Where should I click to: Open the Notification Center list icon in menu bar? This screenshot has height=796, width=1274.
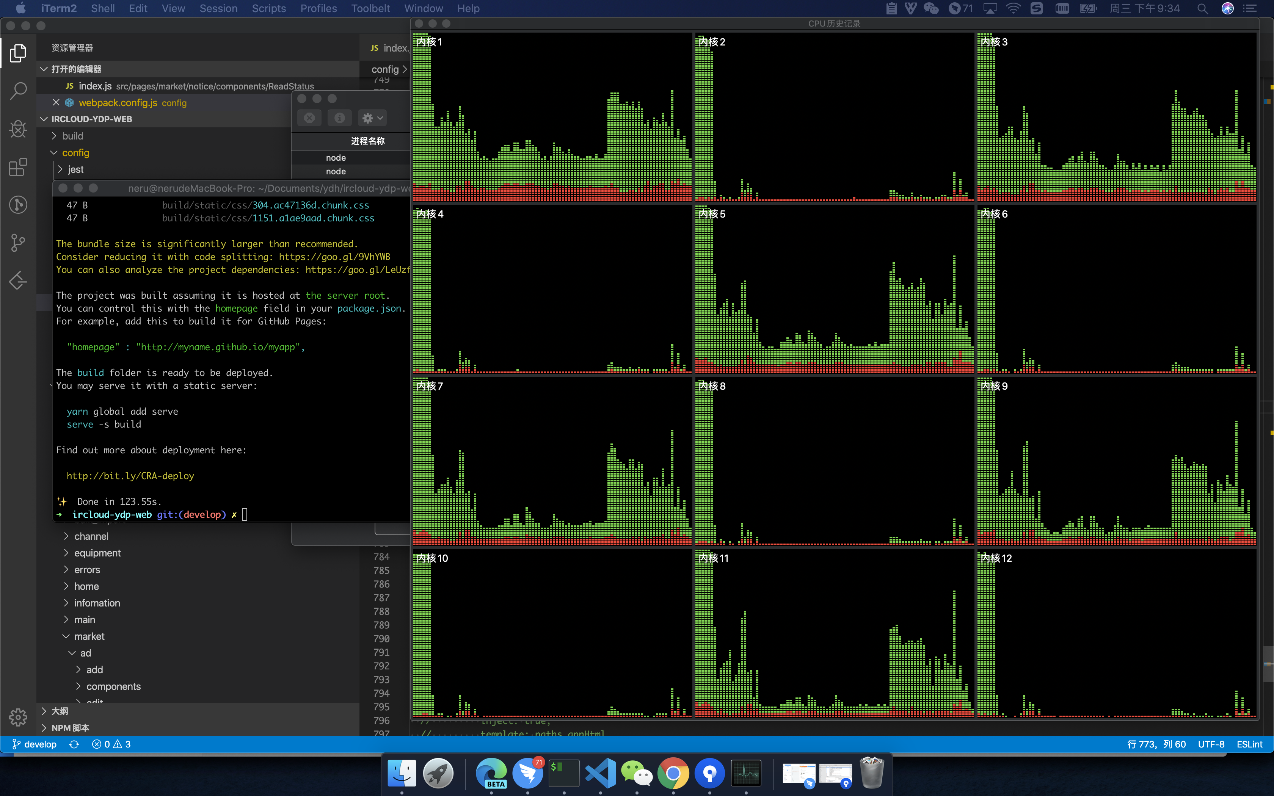pos(1250,8)
